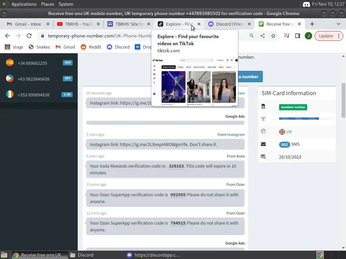This screenshot has height=259, width=346.
Task: Click Ozan verification code 092565
Action: click(178, 195)
